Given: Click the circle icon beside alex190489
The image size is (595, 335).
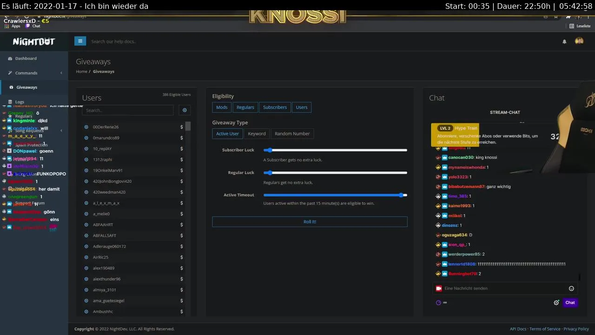Looking at the screenshot, I should click(86, 268).
